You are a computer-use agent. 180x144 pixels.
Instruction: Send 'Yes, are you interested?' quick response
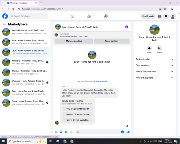click(77, 109)
